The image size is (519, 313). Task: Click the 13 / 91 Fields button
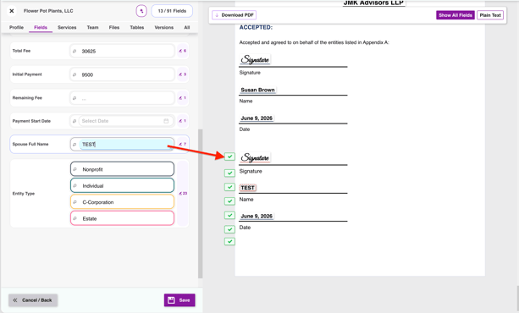pos(172,11)
